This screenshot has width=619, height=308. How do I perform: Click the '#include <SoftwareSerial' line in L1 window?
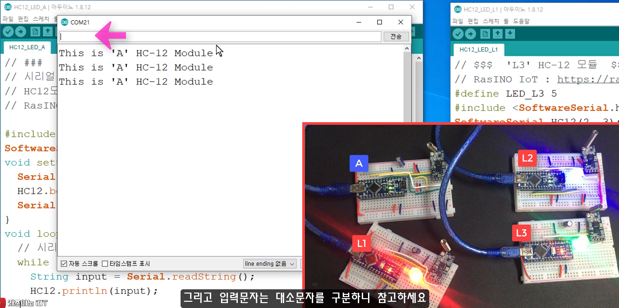[537, 108]
